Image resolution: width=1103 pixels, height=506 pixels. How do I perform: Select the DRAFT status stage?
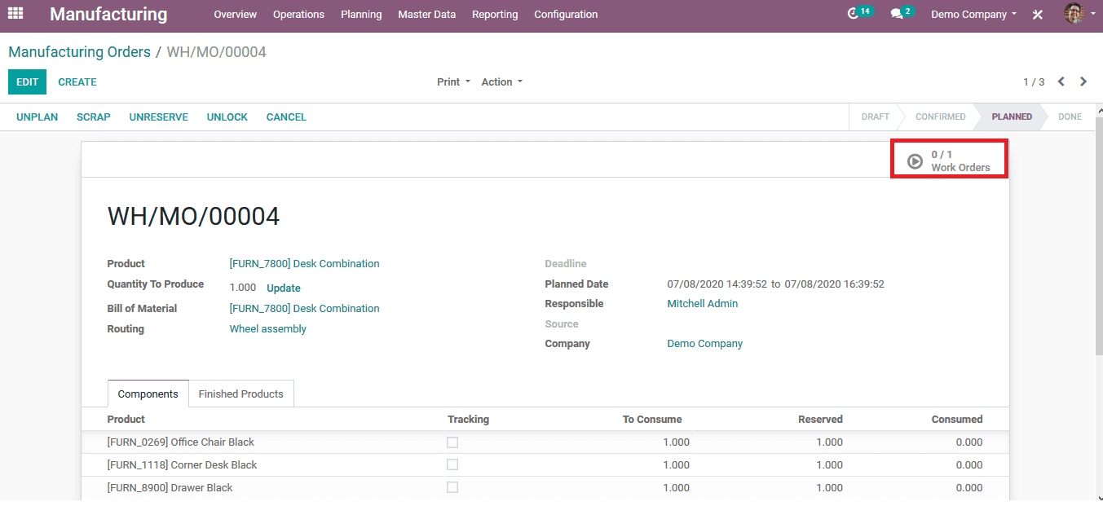876,117
